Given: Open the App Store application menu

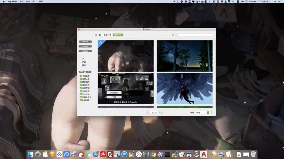Looking at the screenshot, I should [x=12, y=2].
